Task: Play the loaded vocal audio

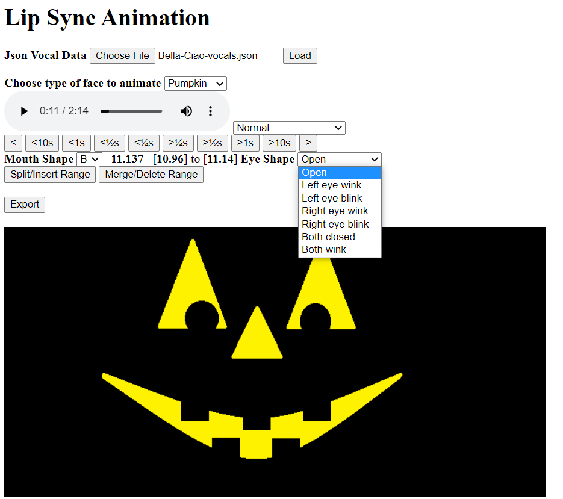Action: coord(24,111)
